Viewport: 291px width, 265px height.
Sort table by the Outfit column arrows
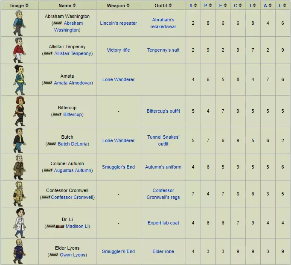click(x=170, y=6)
